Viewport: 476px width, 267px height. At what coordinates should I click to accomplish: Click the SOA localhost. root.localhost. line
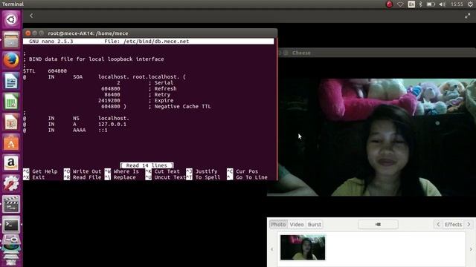pos(104,77)
